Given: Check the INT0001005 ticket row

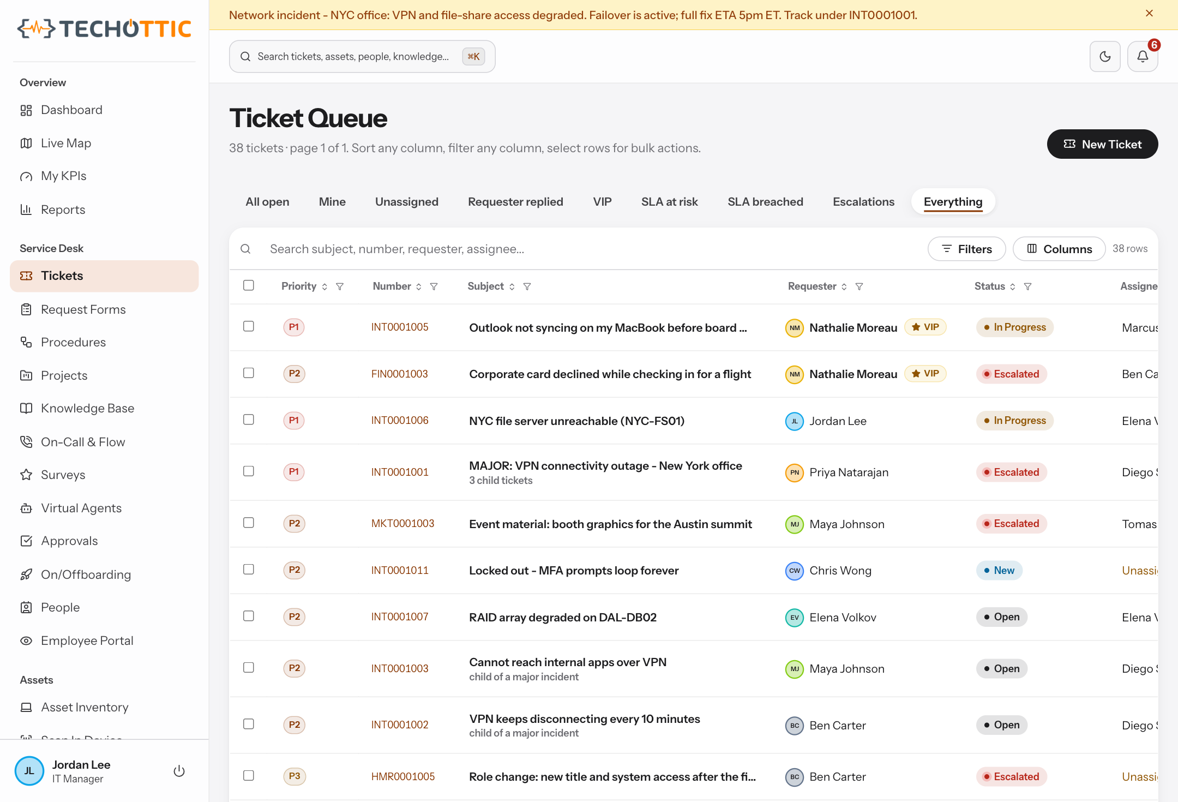Looking at the screenshot, I should tap(249, 326).
